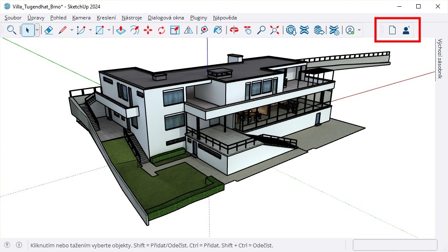Image resolution: width=448 pixels, height=252 pixels.
Task: Choose the Scale tool
Action: 175,30
